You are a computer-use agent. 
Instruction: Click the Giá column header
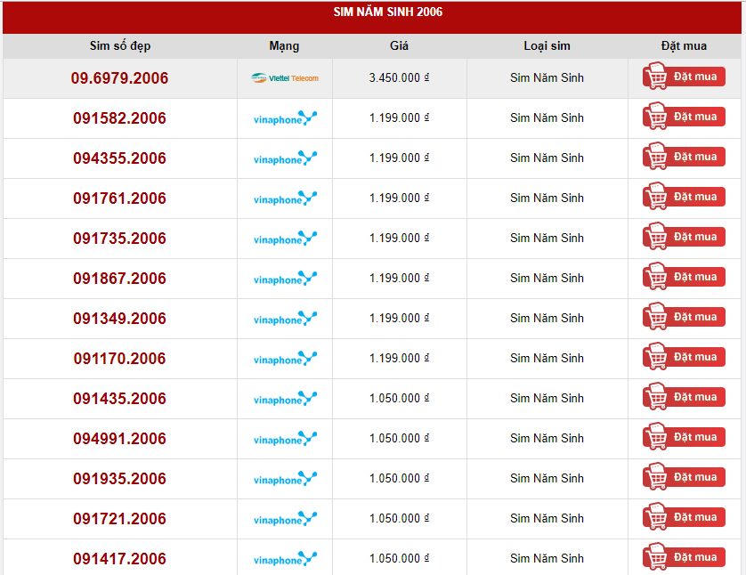coord(399,45)
